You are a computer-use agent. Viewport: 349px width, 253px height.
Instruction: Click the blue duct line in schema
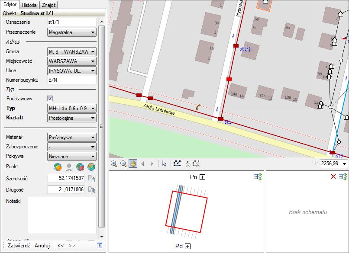[x=177, y=210]
